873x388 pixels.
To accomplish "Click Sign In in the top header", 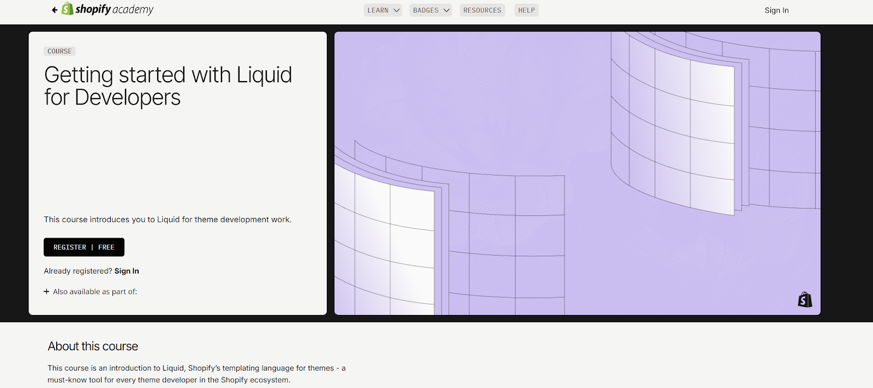I will click(x=776, y=10).
